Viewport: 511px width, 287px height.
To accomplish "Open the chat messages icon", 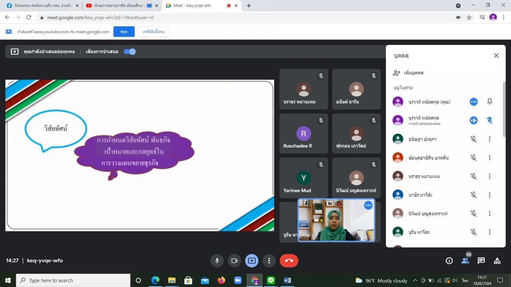I will [x=481, y=261].
